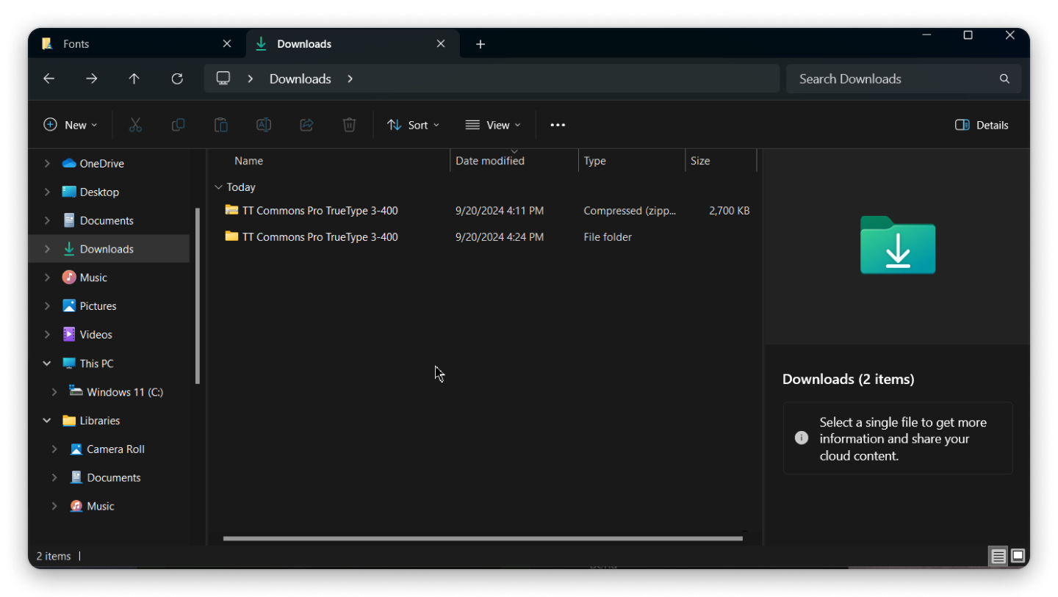Click the PC monitor icon in address bar
This screenshot has width=1058, height=597.
point(223,79)
